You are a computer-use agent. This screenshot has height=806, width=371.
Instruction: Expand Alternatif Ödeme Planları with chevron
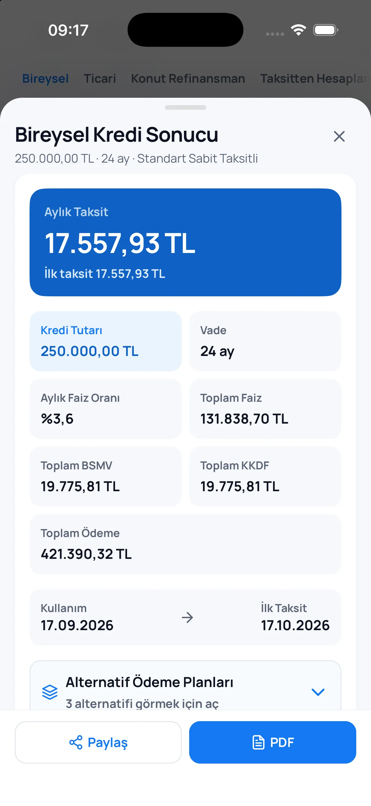coord(318,692)
